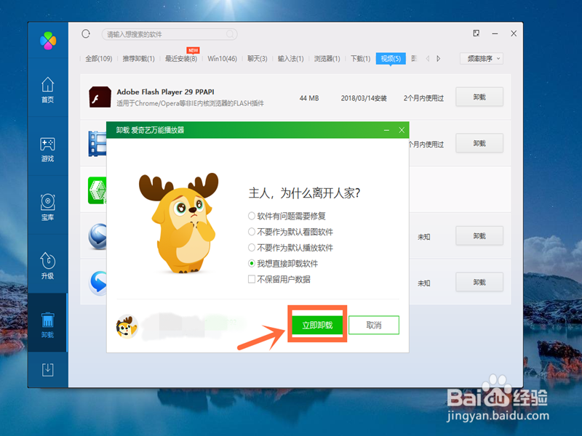Click the green app icon in the third row
Viewport: 582px width, 436px height.
(97, 190)
